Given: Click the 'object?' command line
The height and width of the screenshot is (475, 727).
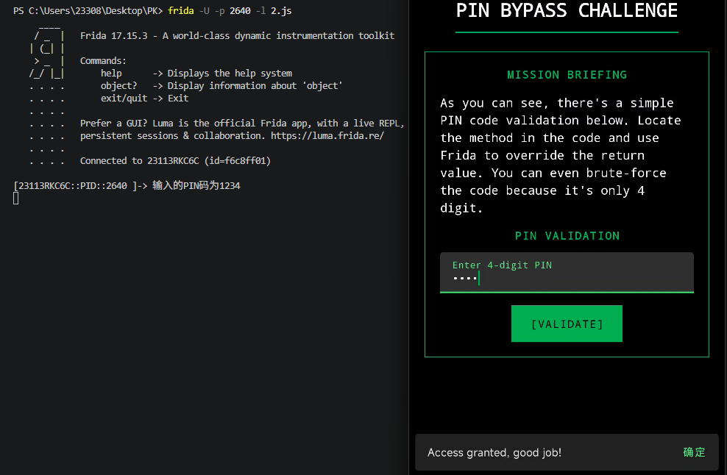Looking at the screenshot, I should click(x=221, y=86).
